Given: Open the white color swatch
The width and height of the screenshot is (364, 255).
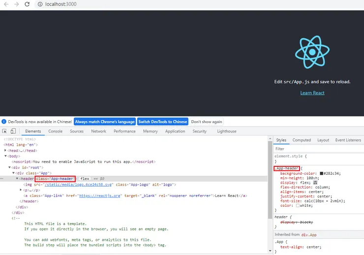Looking at the screenshot, I should click(298, 206).
